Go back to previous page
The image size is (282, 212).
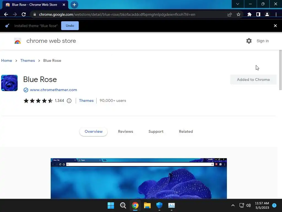[x=6, y=14]
